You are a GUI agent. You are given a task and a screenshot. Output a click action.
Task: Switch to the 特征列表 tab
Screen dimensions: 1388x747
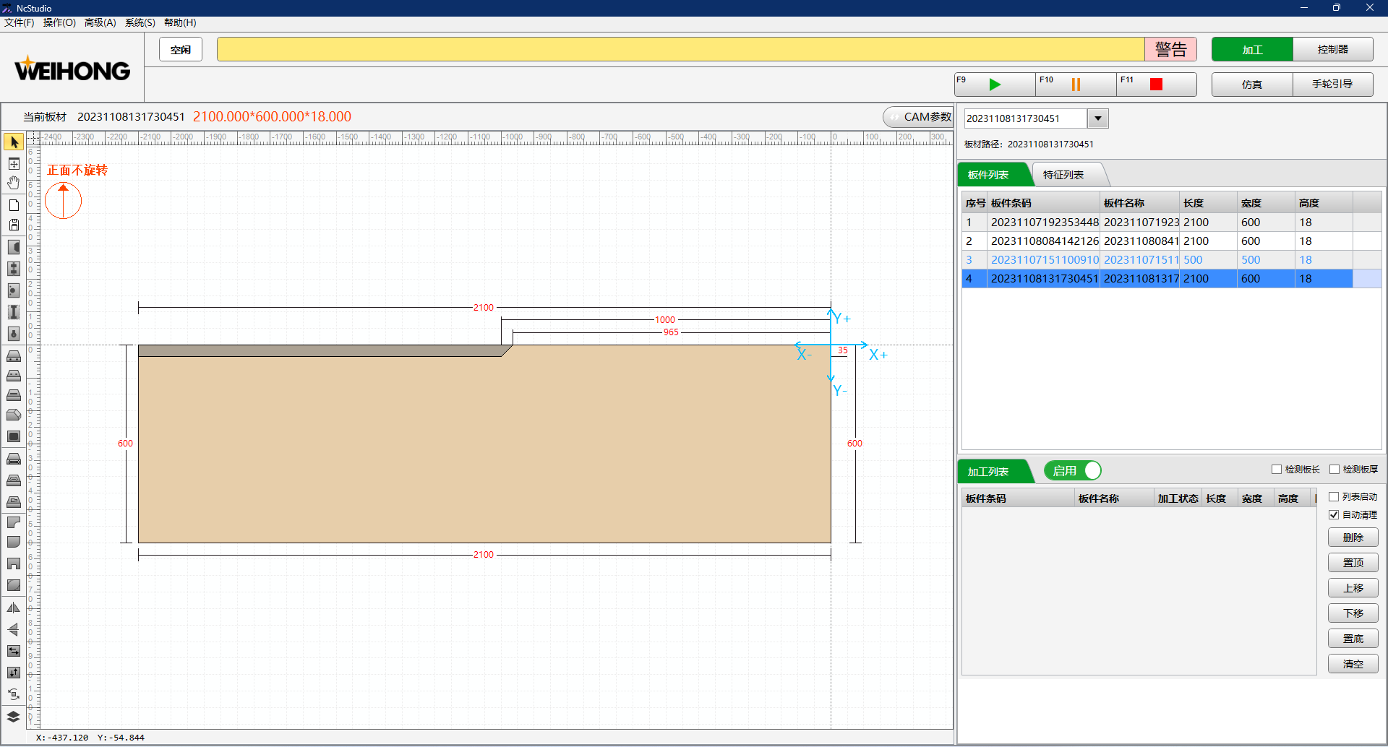tap(1063, 175)
